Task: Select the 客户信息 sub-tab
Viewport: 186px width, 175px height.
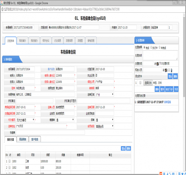Action: click(35, 139)
